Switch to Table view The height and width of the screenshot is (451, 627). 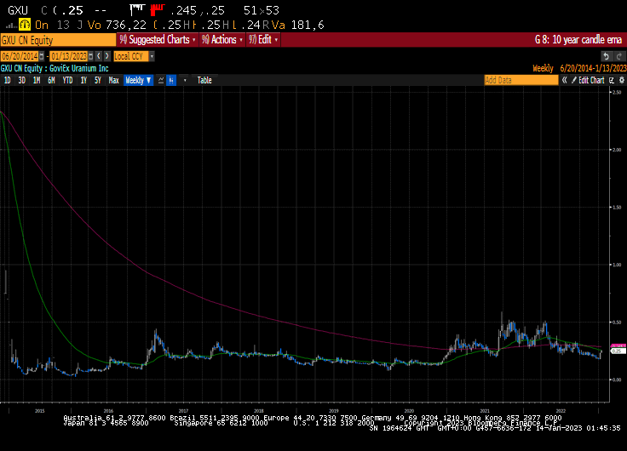click(x=204, y=80)
